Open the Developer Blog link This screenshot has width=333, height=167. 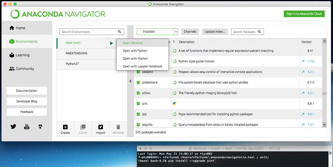[x=27, y=101]
